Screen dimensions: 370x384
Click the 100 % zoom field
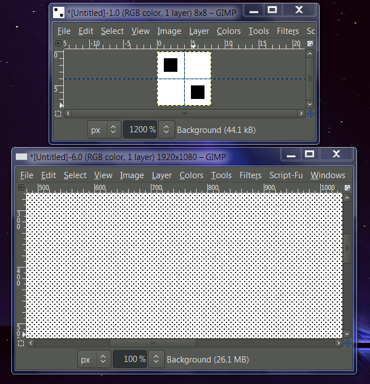[x=130, y=359]
